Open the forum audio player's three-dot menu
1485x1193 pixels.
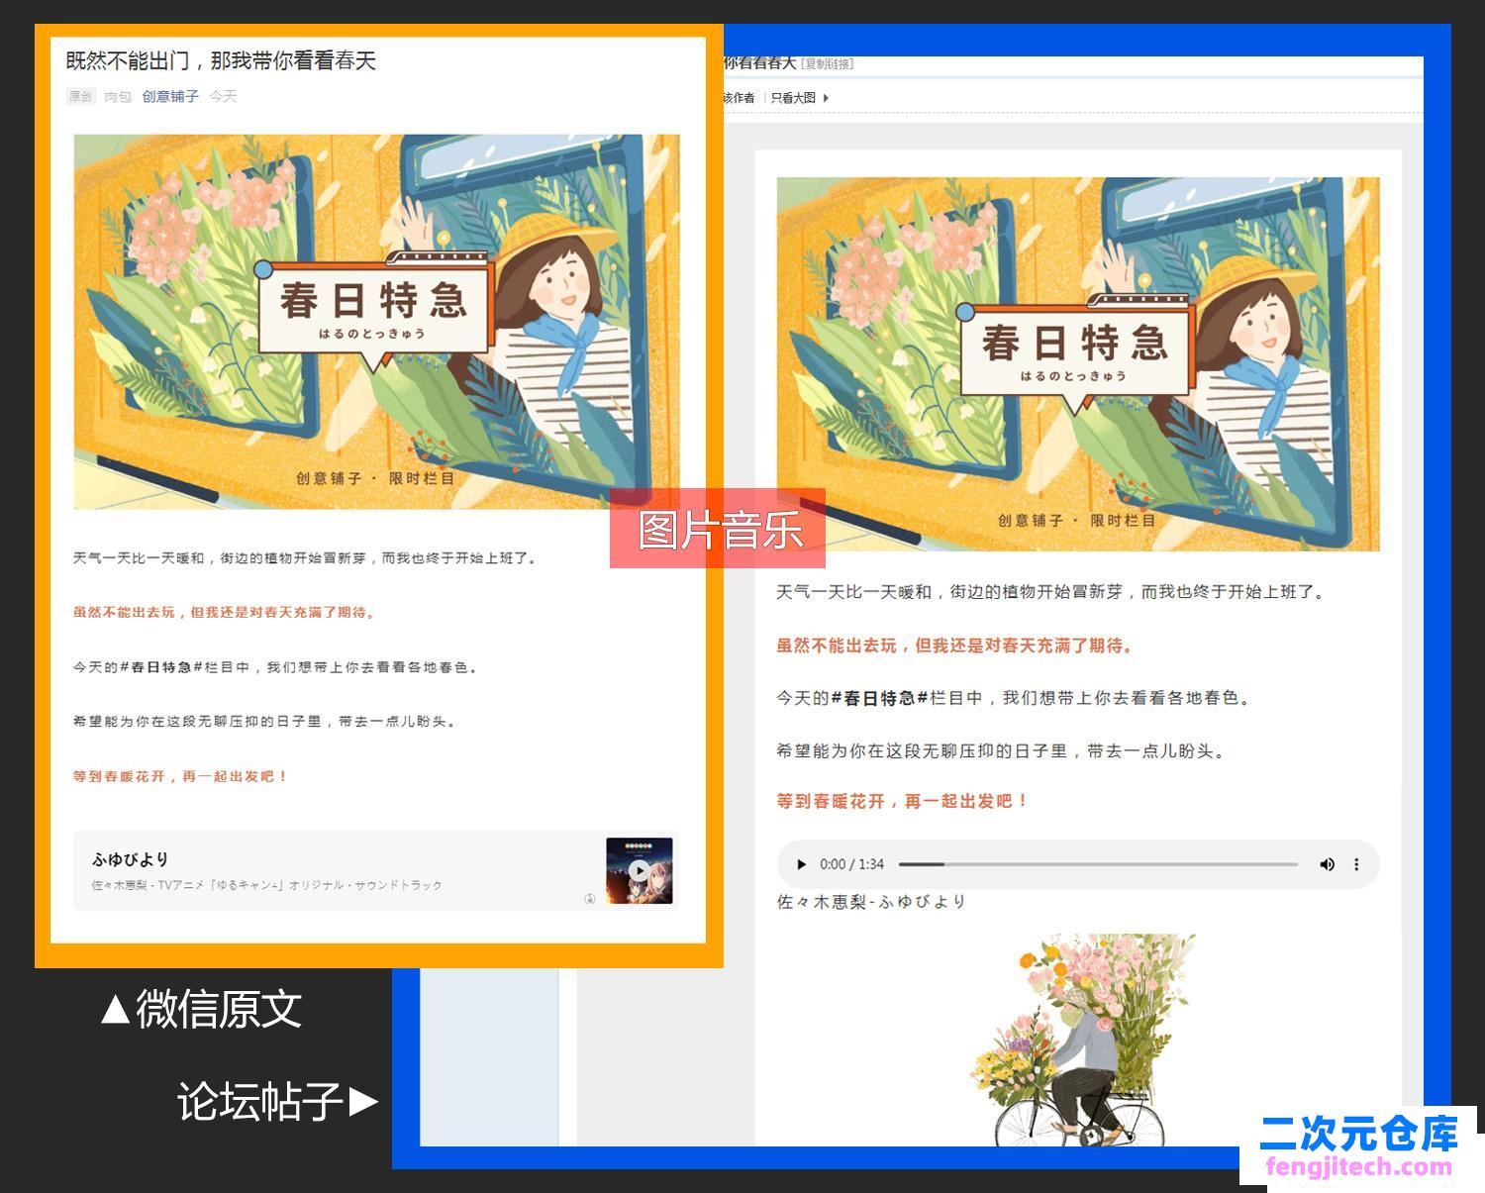[1356, 864]
